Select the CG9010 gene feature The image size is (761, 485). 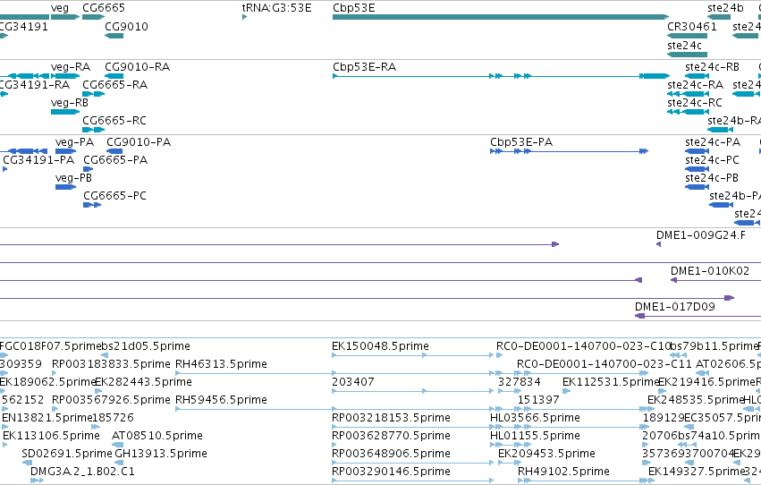[x=114, y=36]
